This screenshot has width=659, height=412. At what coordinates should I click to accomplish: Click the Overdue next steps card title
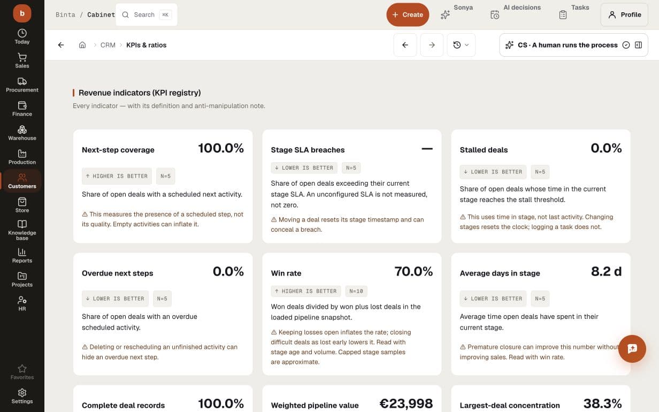(x=118, y=273)
